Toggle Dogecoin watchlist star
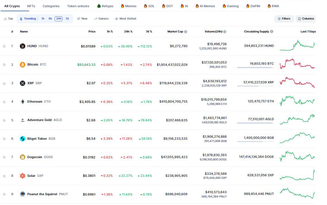 [4, 157]
